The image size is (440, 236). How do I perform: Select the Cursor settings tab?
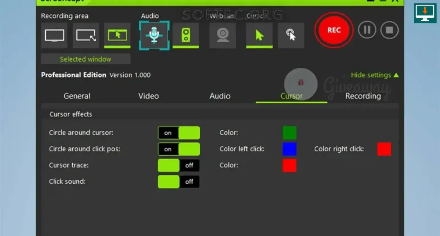[x=291, y=96]
